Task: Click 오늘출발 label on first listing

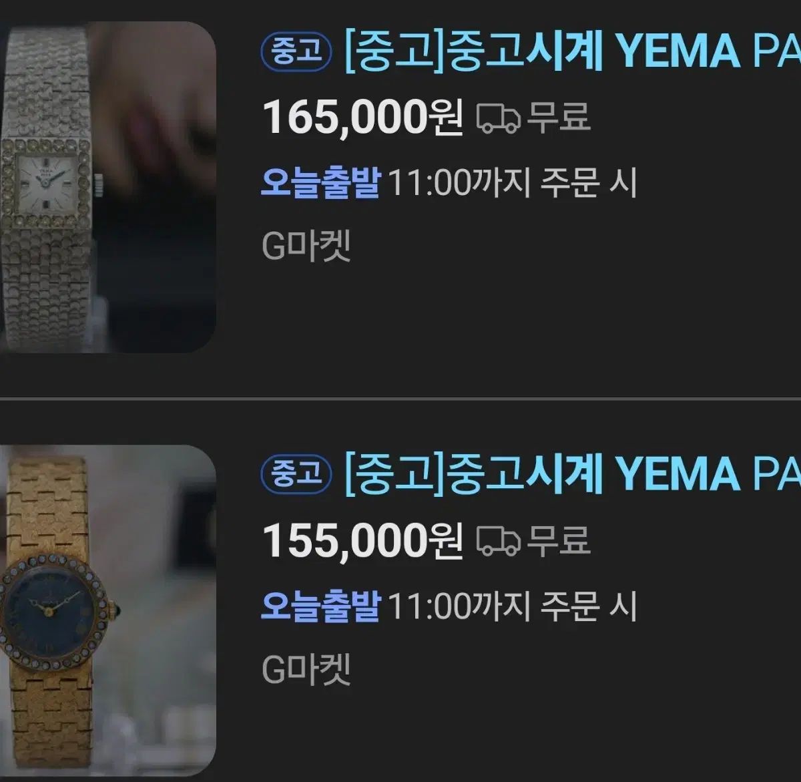Action: pyautogui.click(x=320, y=182)
